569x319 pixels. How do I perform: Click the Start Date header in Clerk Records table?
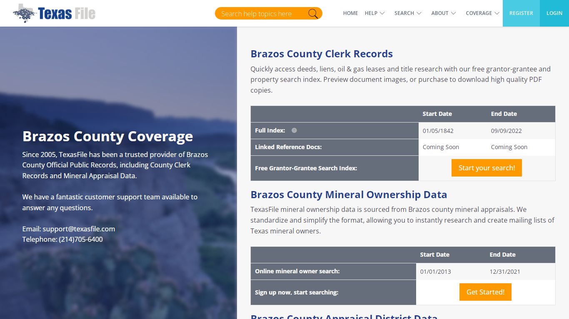(x=437, y=114)
